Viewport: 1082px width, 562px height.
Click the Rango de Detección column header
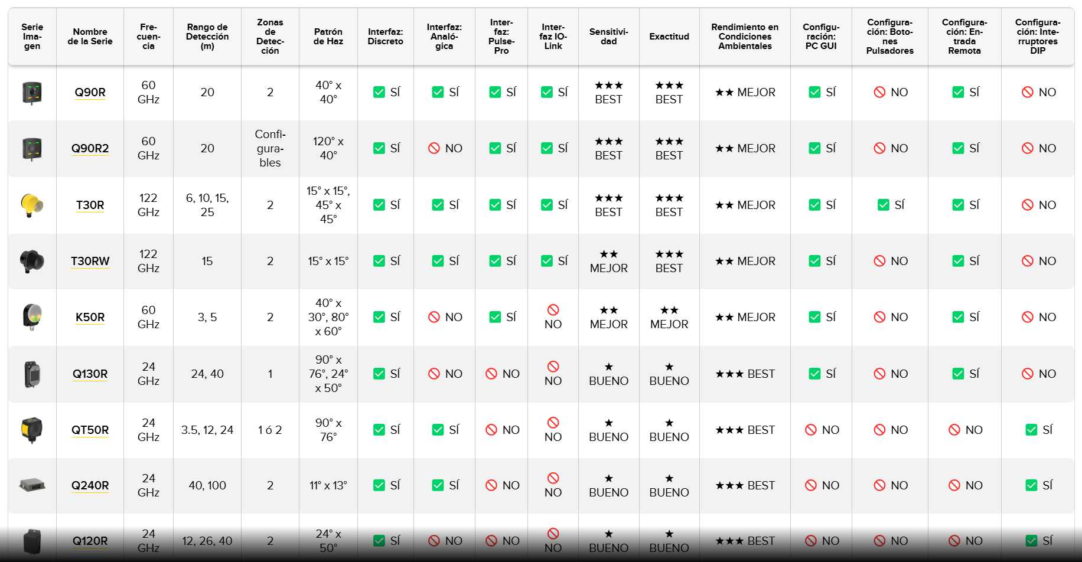[x=207, y=37]
